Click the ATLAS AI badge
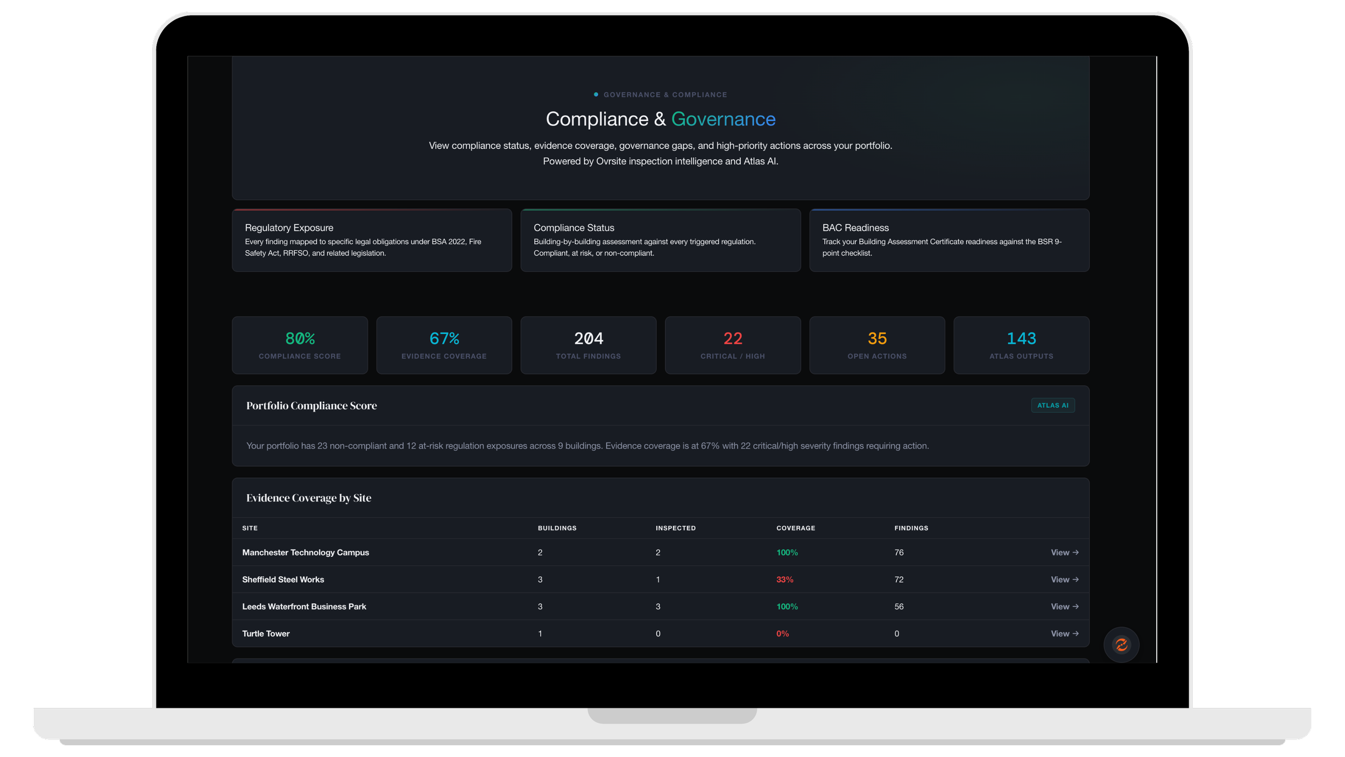The height and width of the screenshot is (757, 1345). point(1053,405)
